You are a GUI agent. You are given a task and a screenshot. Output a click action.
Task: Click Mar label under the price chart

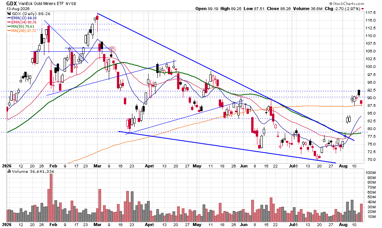click(98, 166)
